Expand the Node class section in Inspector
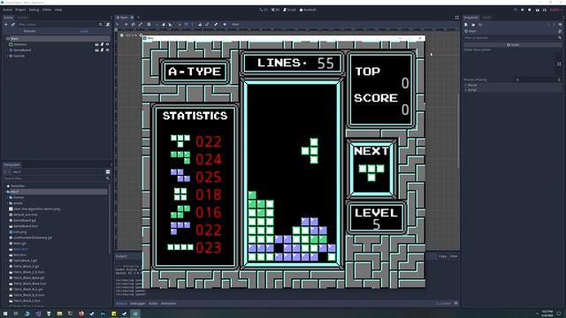Image resolution: width=566 pixels, height=318 pixels. 513,45
